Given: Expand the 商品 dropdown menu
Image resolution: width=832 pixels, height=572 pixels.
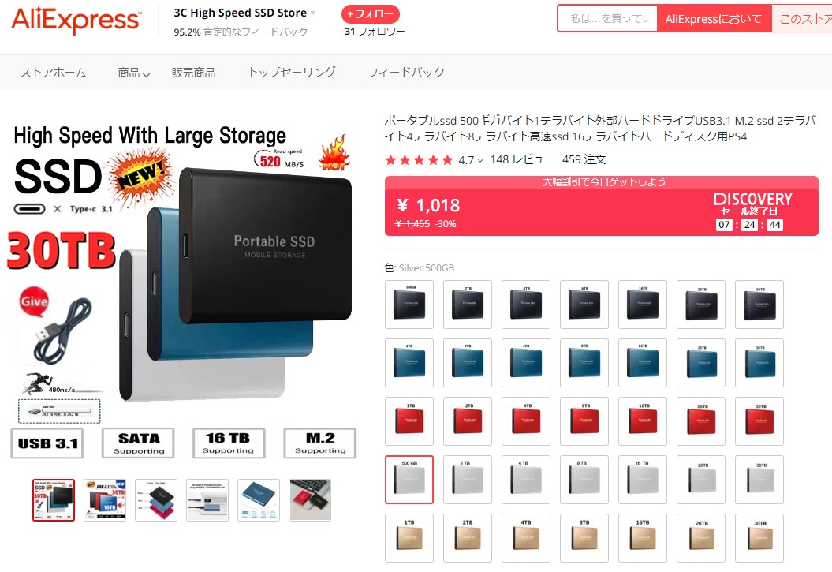Looking at the screenshot, I should point(134,73).
